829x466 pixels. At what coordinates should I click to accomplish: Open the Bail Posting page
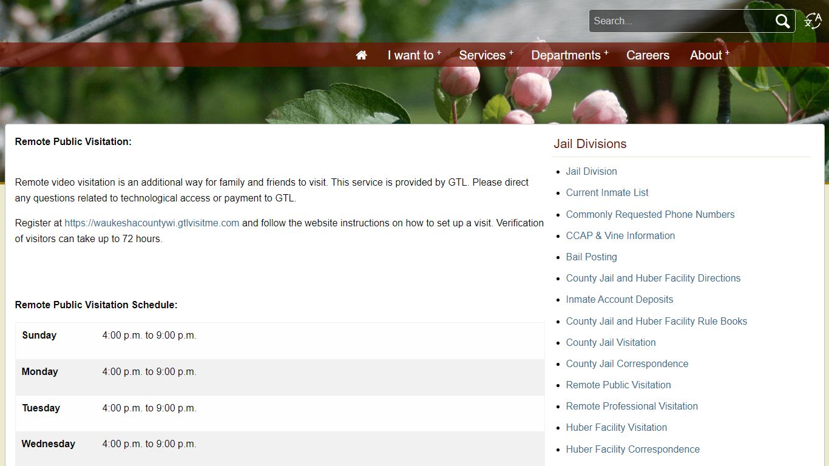point(591,257)
